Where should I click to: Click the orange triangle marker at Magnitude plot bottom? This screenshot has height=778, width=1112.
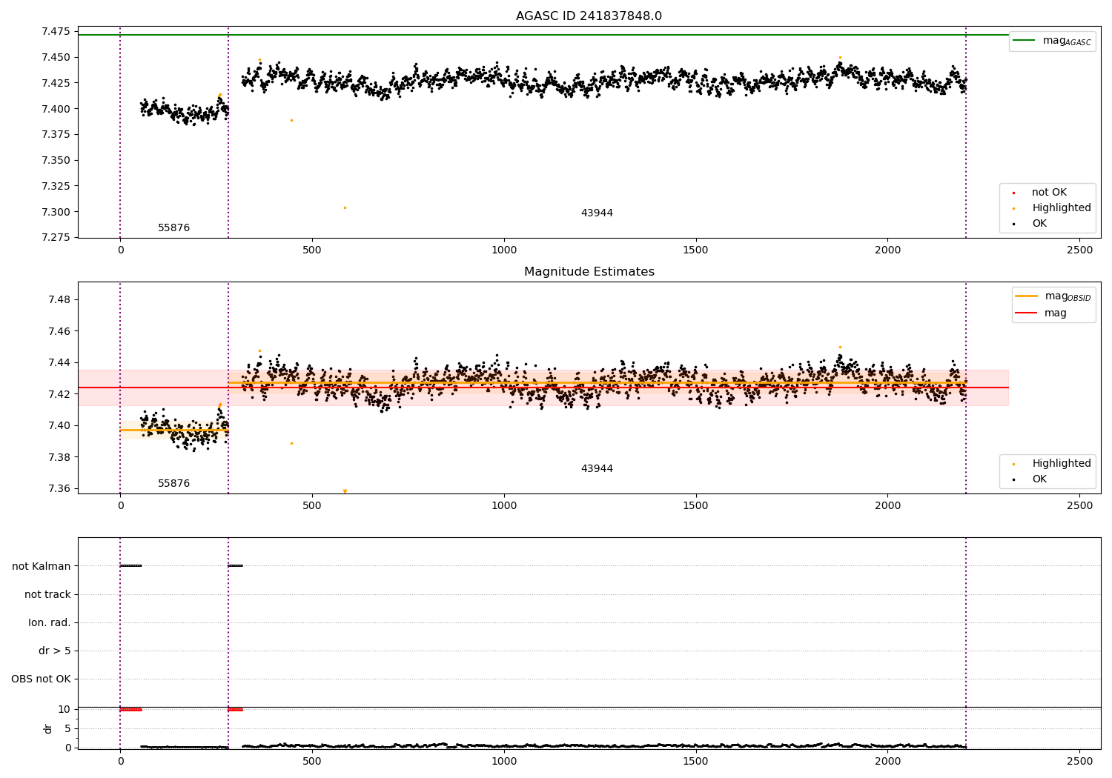click(x=345, y=491)
